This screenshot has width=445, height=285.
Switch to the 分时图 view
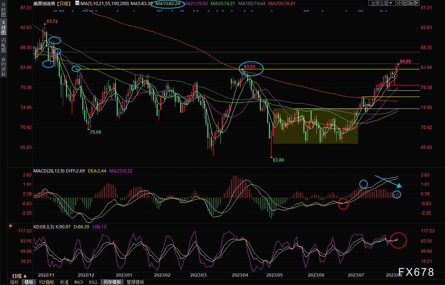(x=3, y=10)
